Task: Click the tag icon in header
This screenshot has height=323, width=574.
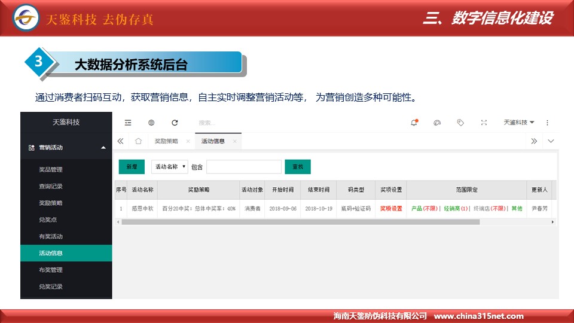Action: tap(460, 123)
